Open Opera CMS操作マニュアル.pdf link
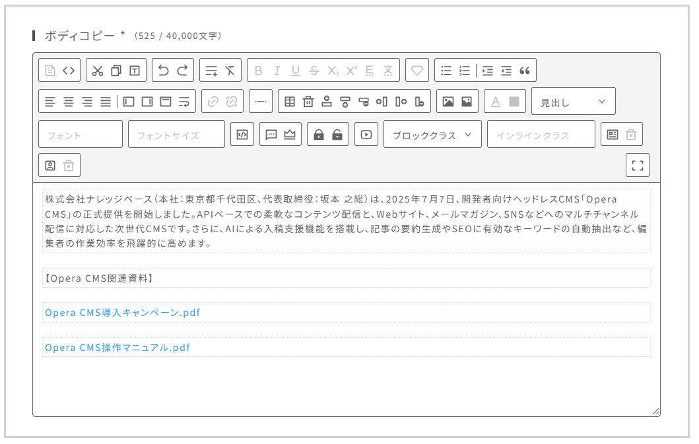699x444 pixels. 117,348
